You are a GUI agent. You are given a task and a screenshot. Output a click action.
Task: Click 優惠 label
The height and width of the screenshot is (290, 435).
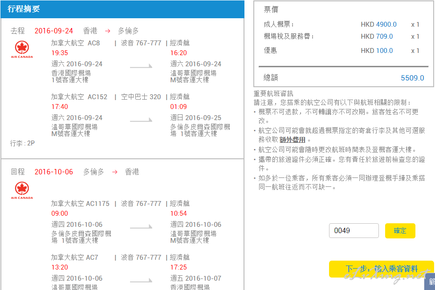point(270,50)
